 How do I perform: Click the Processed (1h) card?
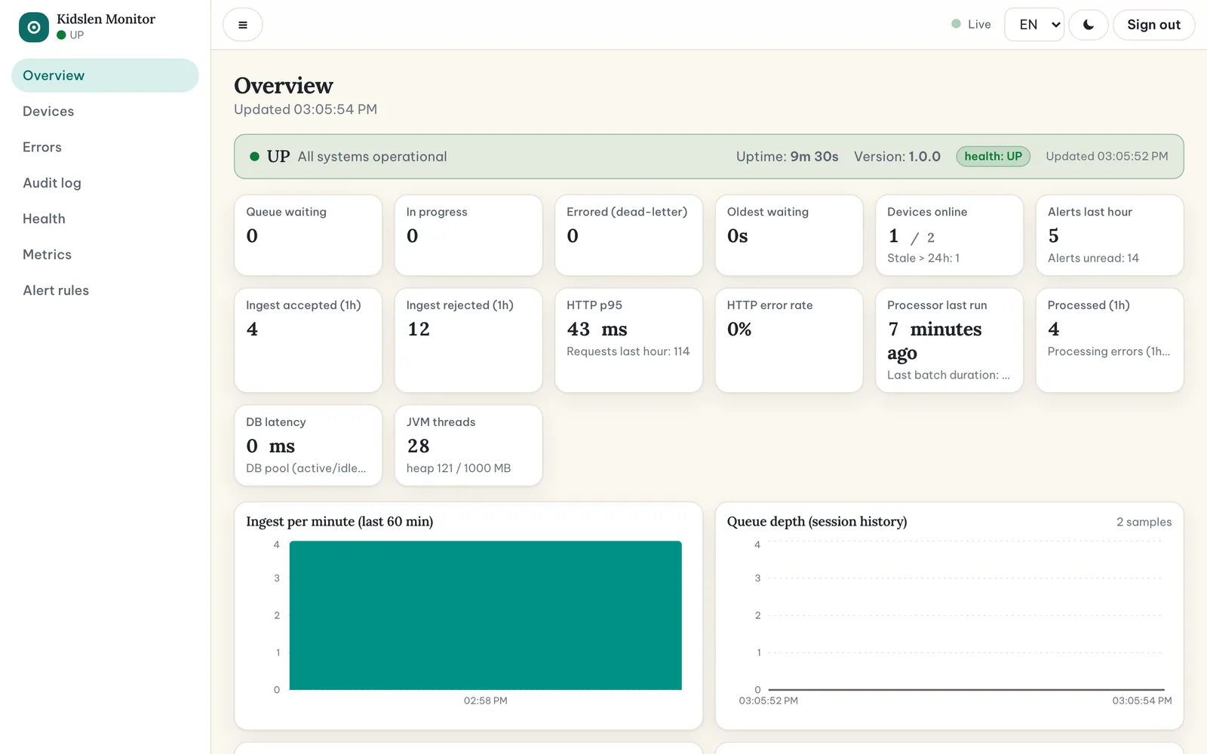pyautogui.click(x=1110, y=340)
